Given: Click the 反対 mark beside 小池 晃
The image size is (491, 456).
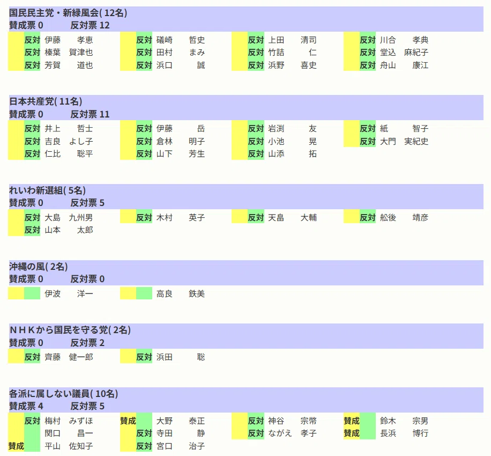Looking at the screenshot, I should pos(256,141).
